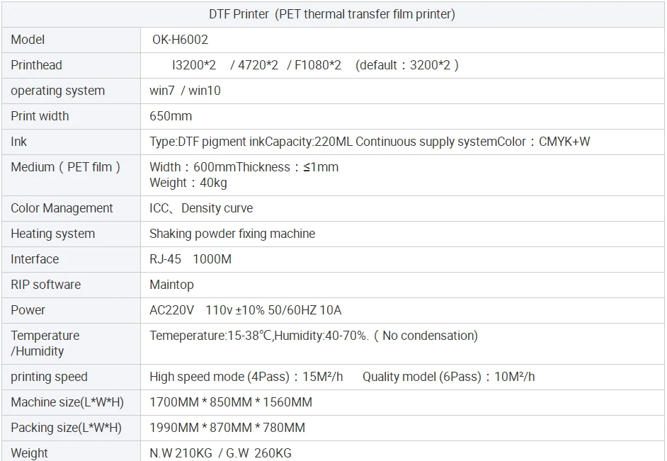Screen dimensions: 667x461
Task: Click the operating system row label
Action: point(57,91)
